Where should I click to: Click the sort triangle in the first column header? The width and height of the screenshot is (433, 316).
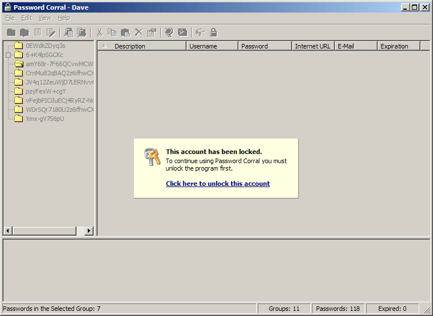(104, 46)
